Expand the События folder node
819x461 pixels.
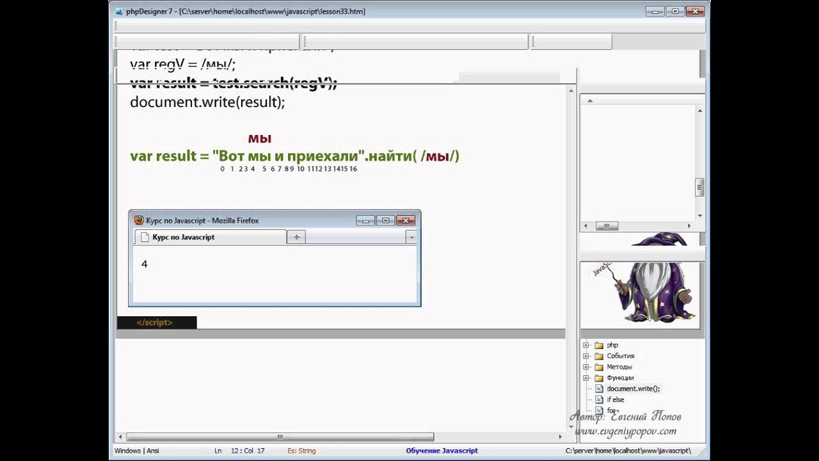click(x=585, y=356)
